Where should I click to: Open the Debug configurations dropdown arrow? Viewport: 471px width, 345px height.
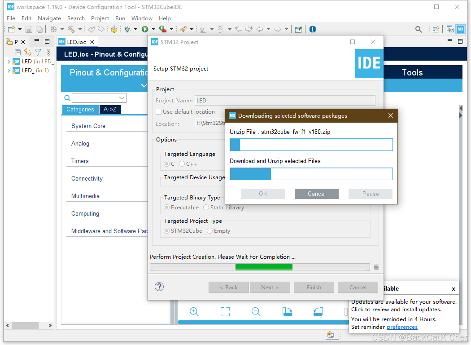[135, 29]
